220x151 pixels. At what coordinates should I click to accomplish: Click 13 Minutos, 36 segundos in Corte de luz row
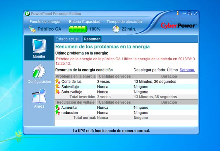coord(155,82)
